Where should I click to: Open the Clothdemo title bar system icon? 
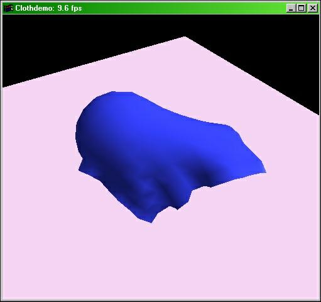pyautogui.click(x=9, y=8)
